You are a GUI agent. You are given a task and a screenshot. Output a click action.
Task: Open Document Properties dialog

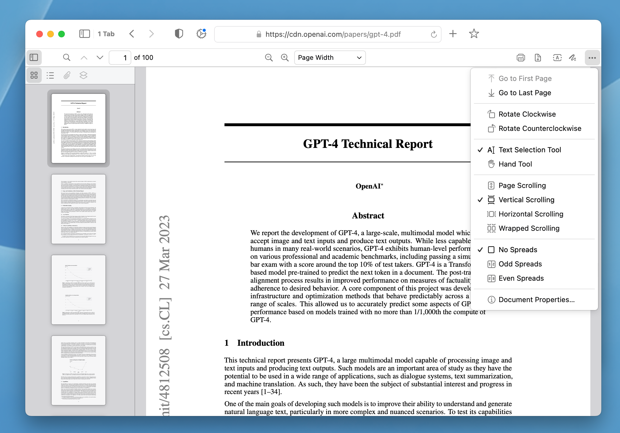coord(534,300)
